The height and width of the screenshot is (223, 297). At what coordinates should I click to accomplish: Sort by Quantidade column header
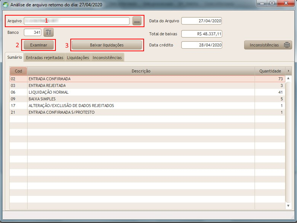click(x=270, y=71)
